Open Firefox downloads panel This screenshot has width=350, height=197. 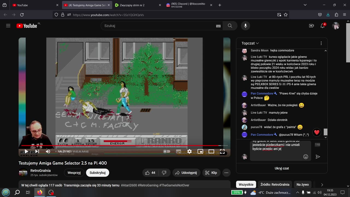click(x=328, y=15)
